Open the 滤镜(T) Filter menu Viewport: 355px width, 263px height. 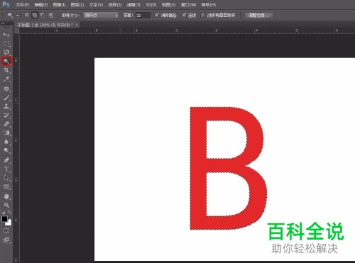tap(133, 5)
